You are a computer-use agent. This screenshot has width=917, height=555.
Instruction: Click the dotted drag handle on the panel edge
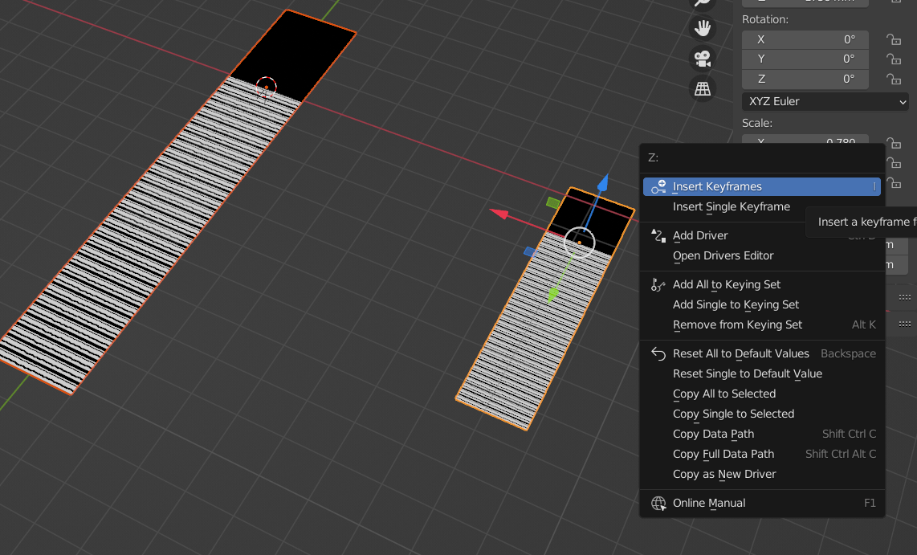[904, 296]
